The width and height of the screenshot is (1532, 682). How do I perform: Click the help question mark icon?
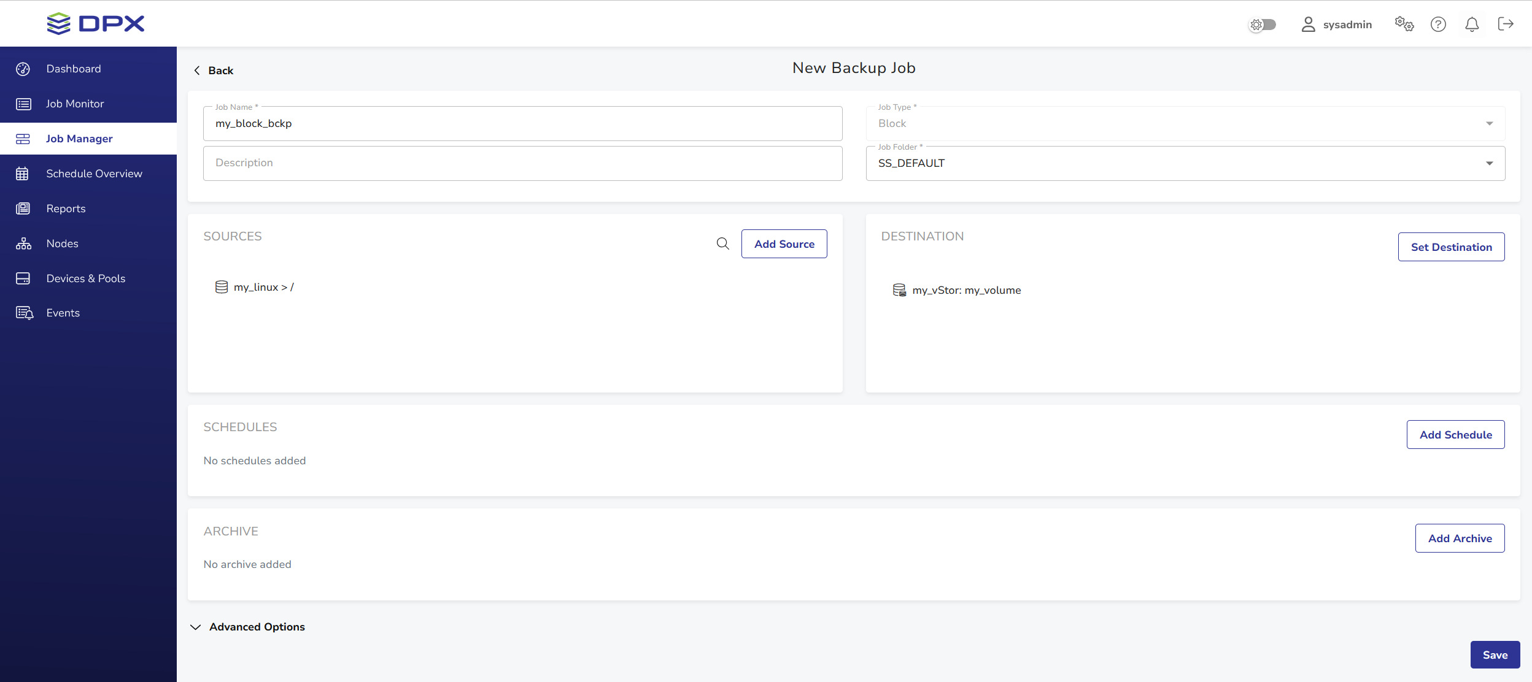tap(1438, 25)
